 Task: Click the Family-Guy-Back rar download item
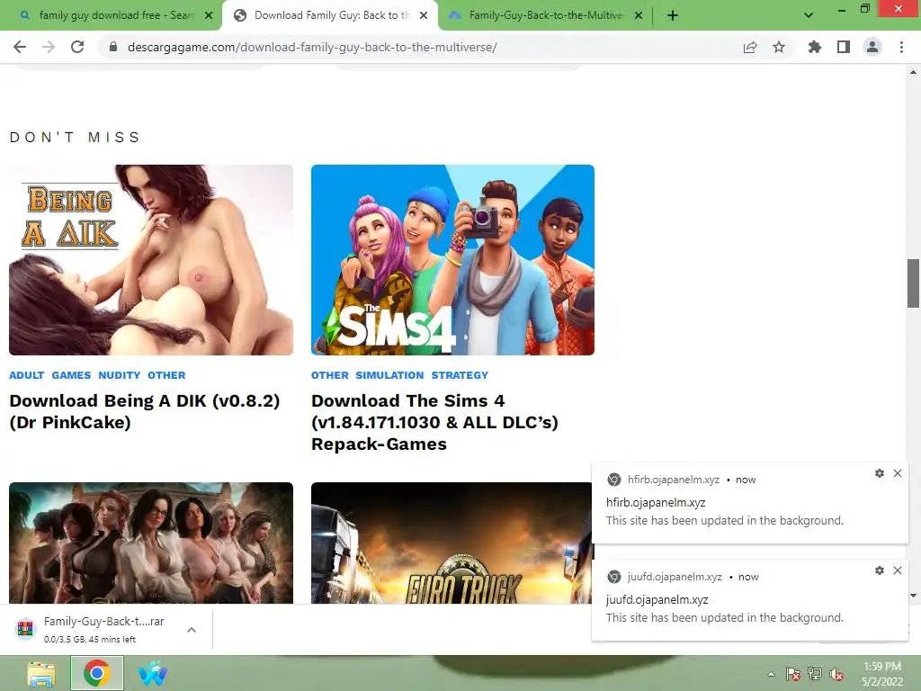[104, 629]
